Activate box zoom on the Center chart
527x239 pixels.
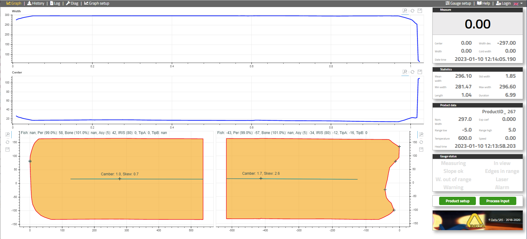[x=405, y=72]
